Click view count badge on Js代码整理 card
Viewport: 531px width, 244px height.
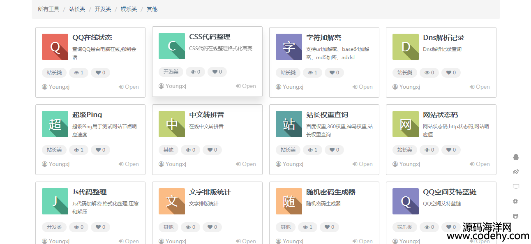pyautogui.click(x=78, y=227)
